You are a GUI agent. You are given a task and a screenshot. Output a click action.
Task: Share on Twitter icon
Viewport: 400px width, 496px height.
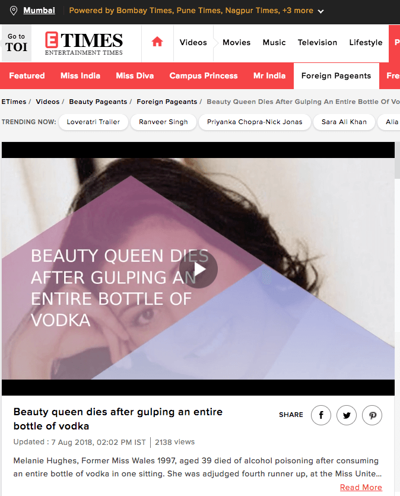(347, 415)
